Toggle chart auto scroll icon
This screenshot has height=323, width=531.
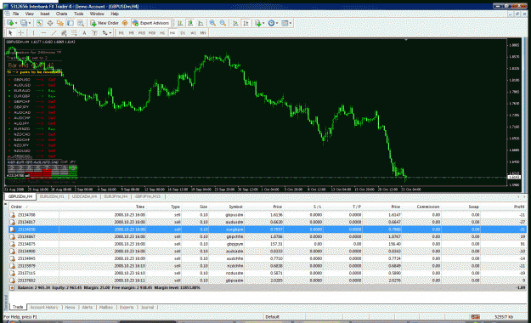click(235, 23)
